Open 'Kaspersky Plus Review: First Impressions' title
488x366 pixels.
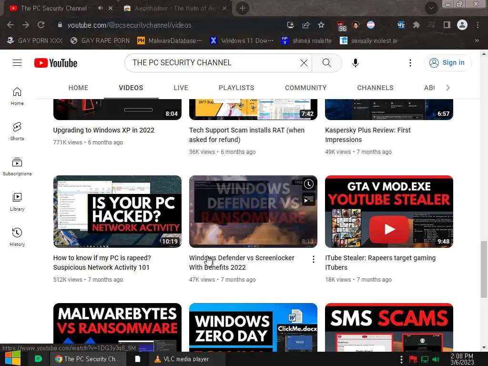pos(368,135)
